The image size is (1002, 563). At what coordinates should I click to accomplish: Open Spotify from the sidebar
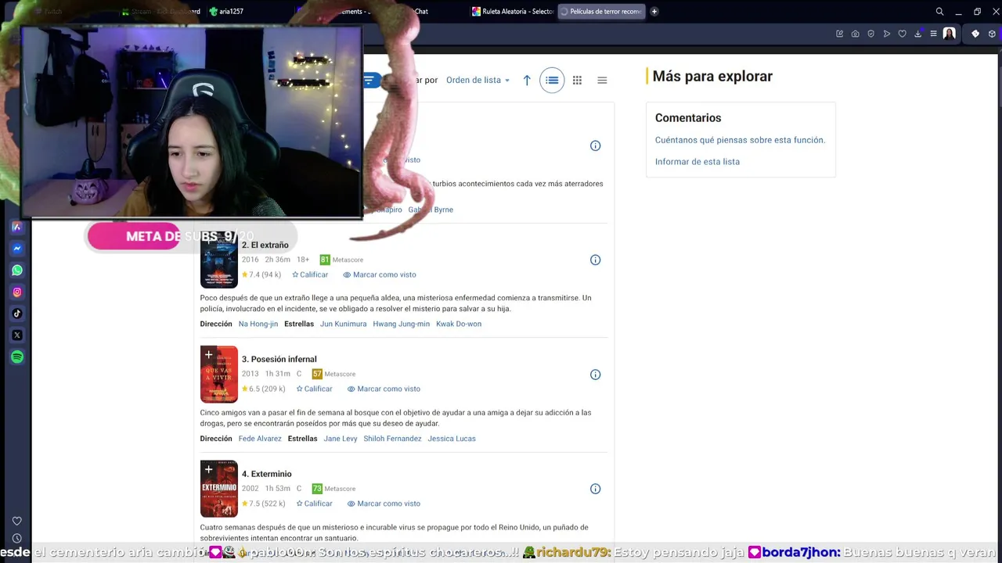point(17,357)
